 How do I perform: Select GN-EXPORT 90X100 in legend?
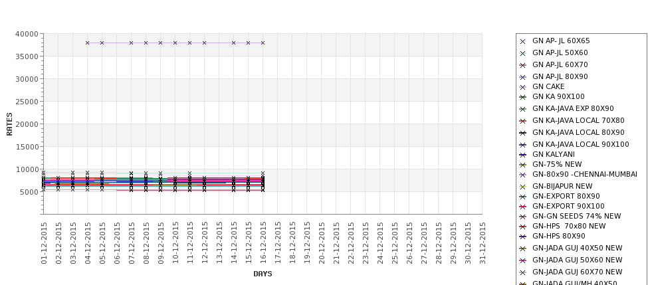pyautogui.click(x=568, y=206)
